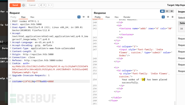Image resolution: width=185 pixels, height=105 pixels.
Task: Click the Content-Length: 31 header
Action: (24, 51)
